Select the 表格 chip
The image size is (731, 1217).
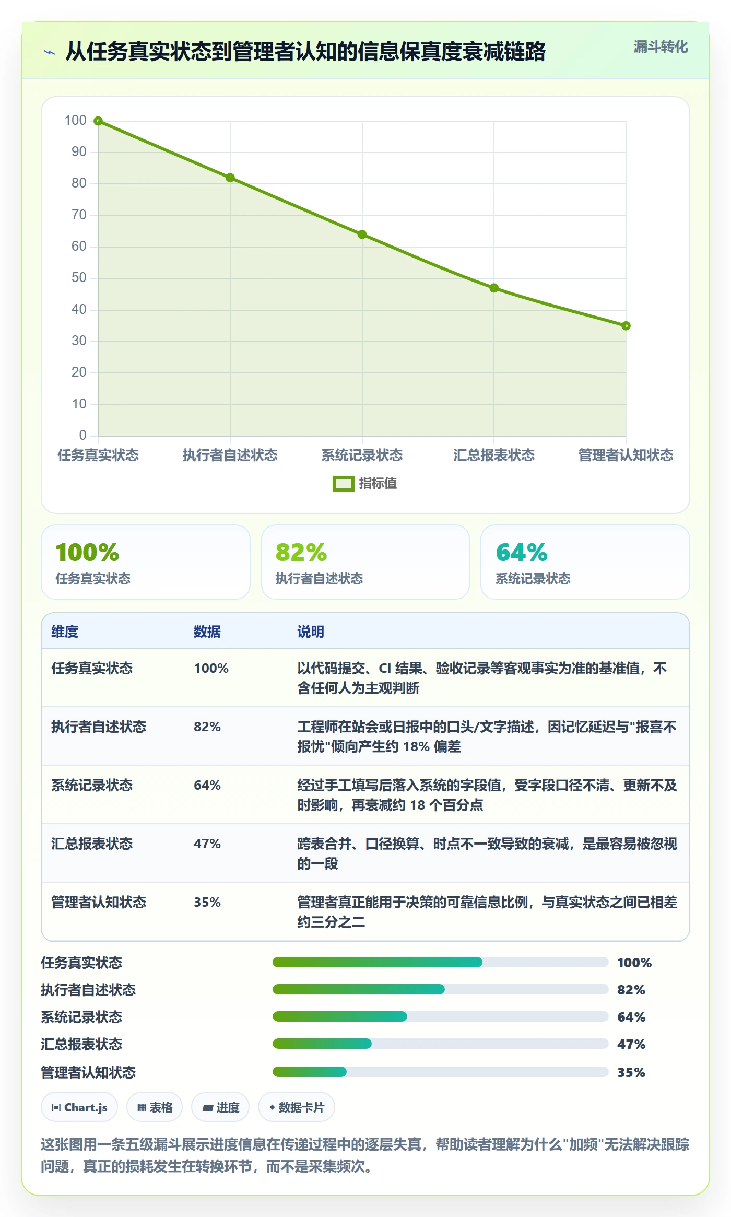tap(155, 1107)
